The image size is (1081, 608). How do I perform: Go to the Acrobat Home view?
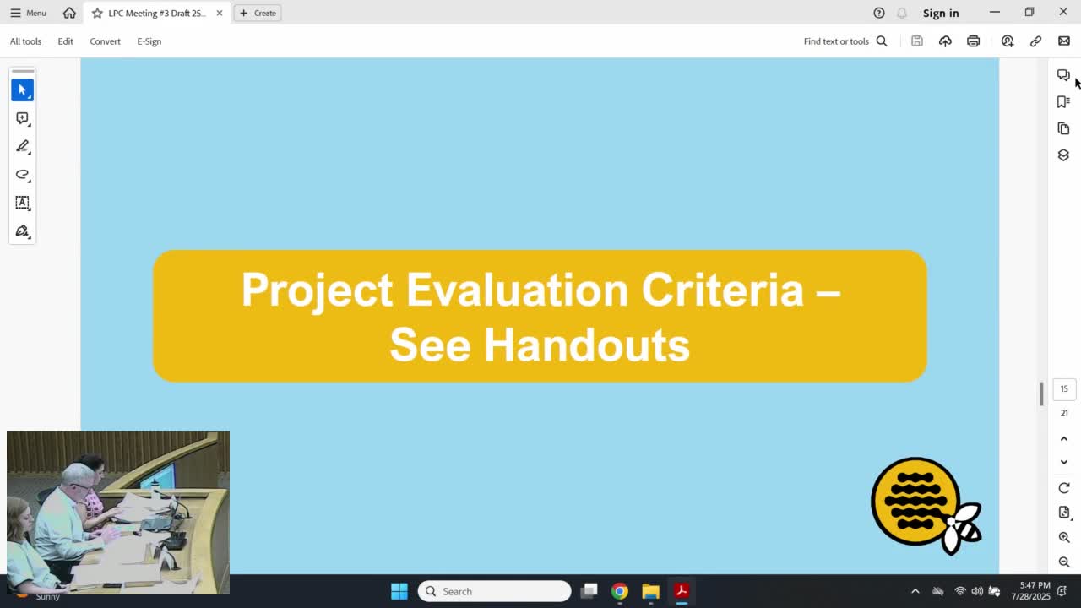click(69, 13)
